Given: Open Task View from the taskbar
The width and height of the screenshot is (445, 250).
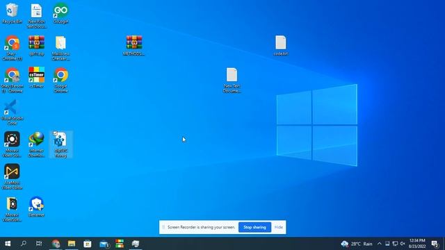Looking at the screenshot, I should pos(39,244).
